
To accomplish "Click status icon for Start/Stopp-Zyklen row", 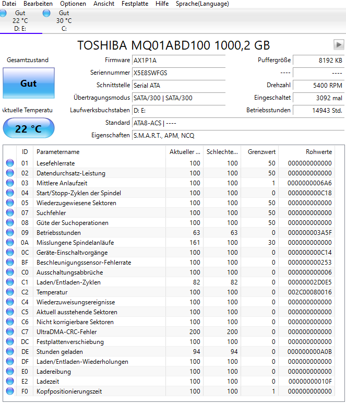I will pos(10,193).
